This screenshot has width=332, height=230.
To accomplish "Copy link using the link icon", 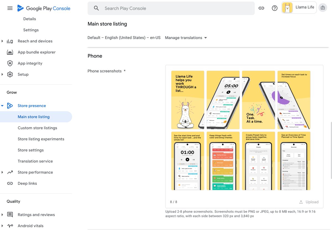I will (x=261, y=8).
